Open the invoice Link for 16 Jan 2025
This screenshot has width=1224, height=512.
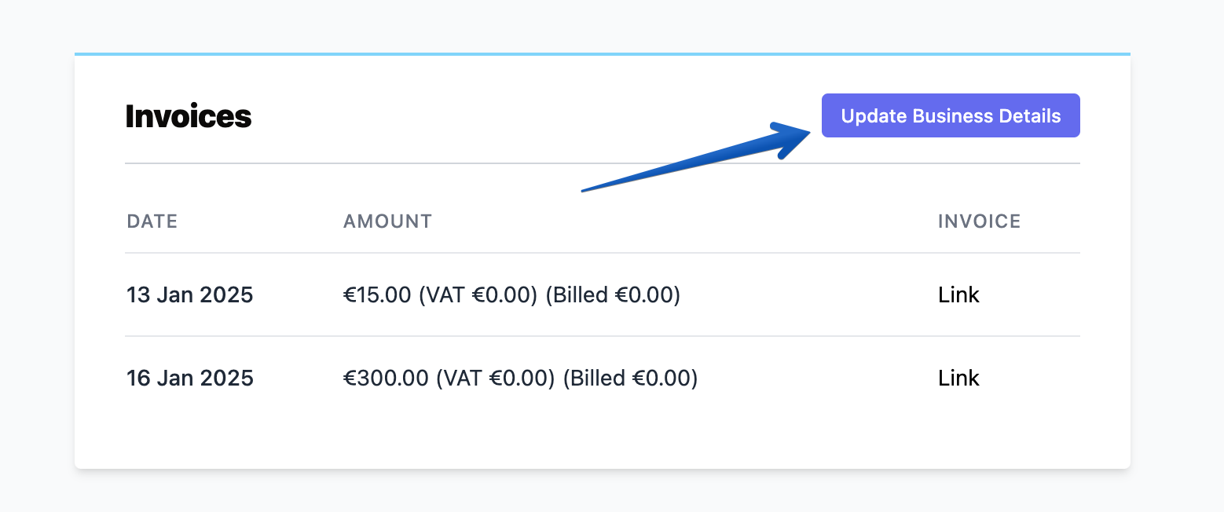click(958, 378)
